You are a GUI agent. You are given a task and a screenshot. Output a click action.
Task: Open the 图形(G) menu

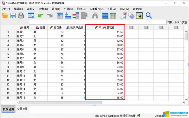[81, 9]
